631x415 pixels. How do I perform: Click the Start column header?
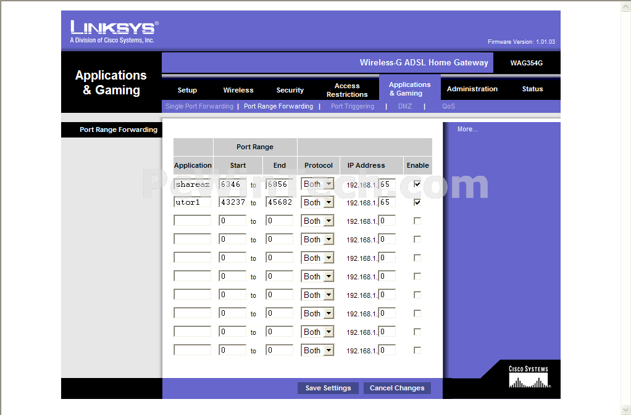(238, 165)
